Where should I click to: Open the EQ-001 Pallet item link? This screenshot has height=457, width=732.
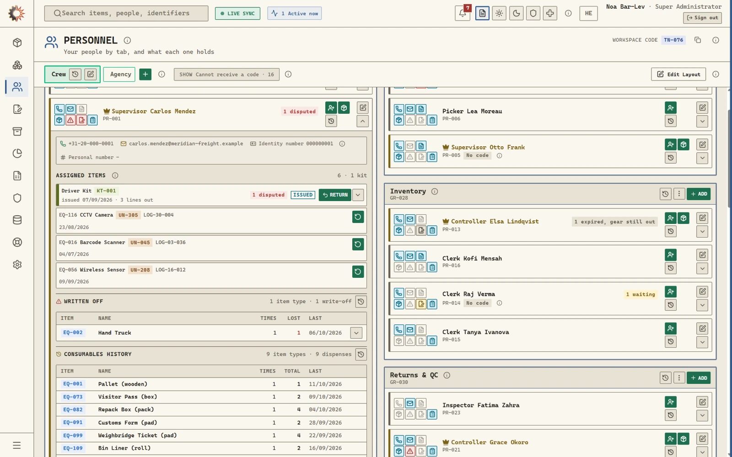73,384
